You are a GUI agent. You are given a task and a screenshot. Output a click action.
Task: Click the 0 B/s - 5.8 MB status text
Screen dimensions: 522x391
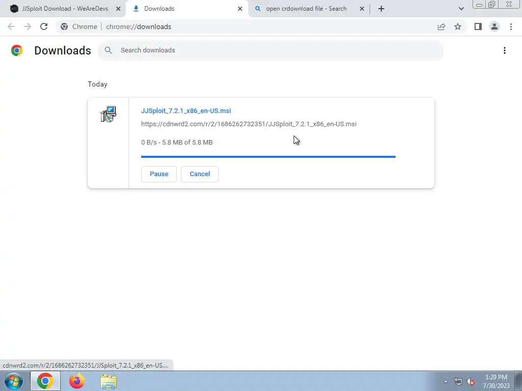(177, 143)
